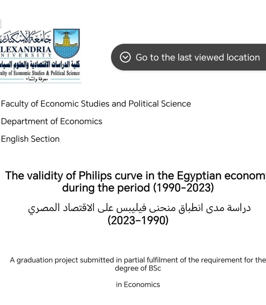Click the 'Department of Economics' line
266x305 pixels.
click(52, 121)
